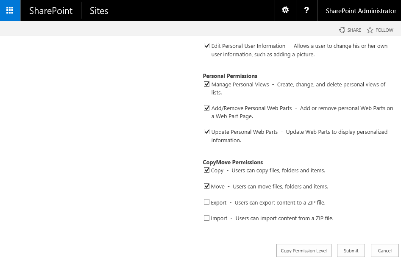Screen dimensions: 401x260
Task: Disable the Copy permission checkbox
Action: (207, 170)
